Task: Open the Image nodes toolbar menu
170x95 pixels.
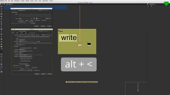Action: click(1, 6)
